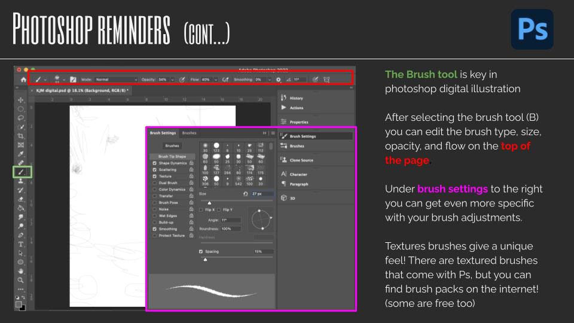Click the Angle field in Brush Settings
This screenshot has height=323, width=574.
click(231, 220)
